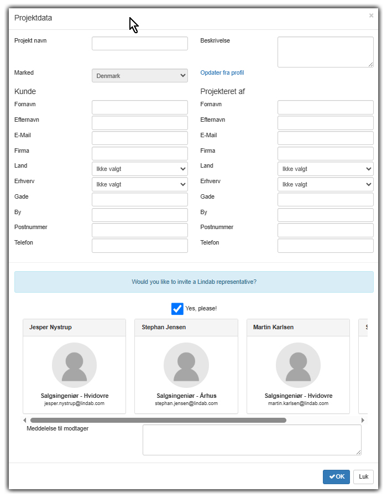Viewport: 387px width, 498px height.
Task: Expand the Kunde Land dropdown
Action: 139,169
